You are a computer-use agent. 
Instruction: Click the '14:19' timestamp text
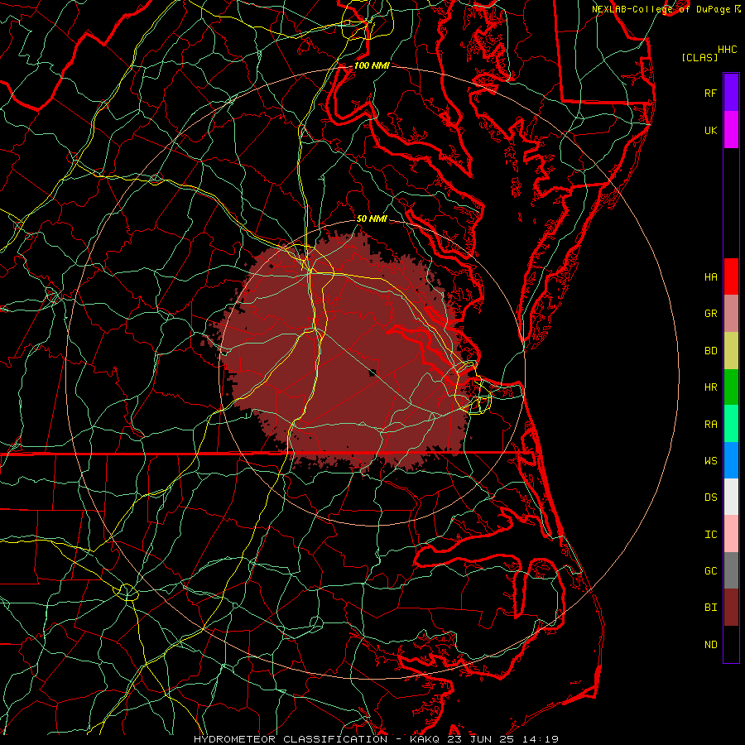point(539,739)
